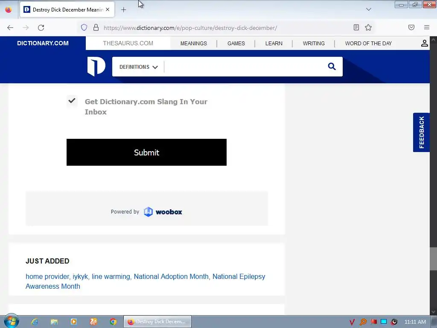Click the blue monitor tray icon
The height and width of the screenshot is (328, 437).
point(384,322)
